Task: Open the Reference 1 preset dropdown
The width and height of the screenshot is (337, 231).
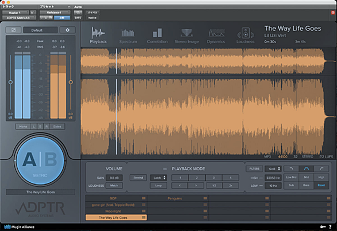Action: click(x=55, y=13)
